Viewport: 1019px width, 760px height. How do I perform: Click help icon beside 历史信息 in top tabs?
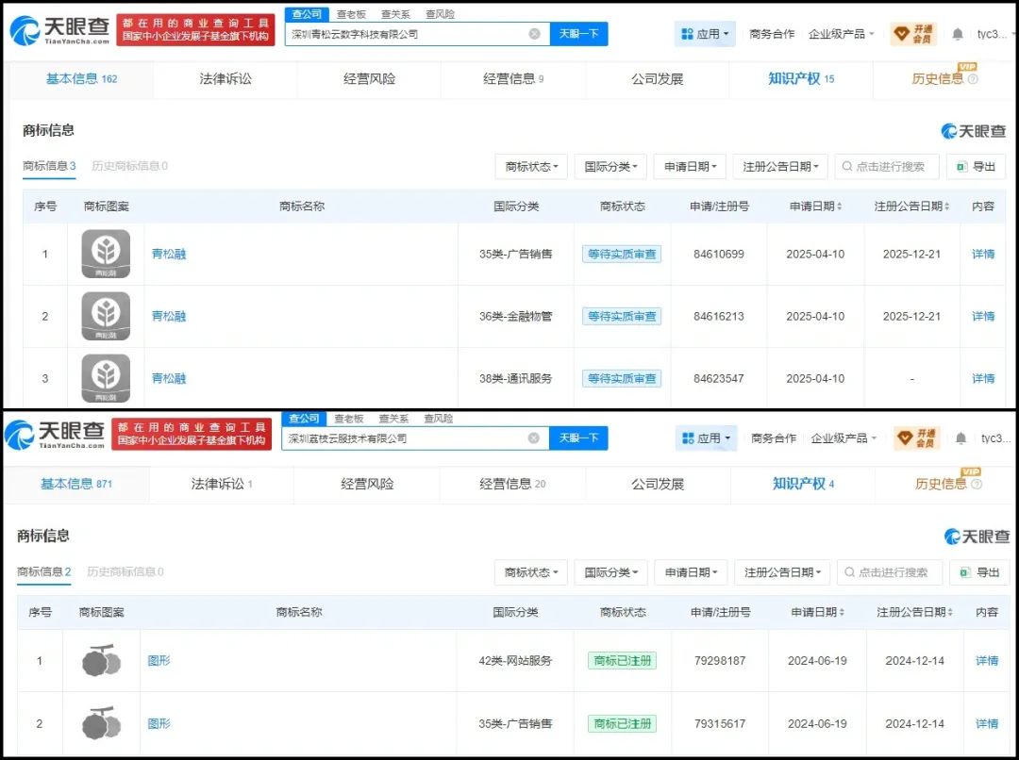[973, 79]
